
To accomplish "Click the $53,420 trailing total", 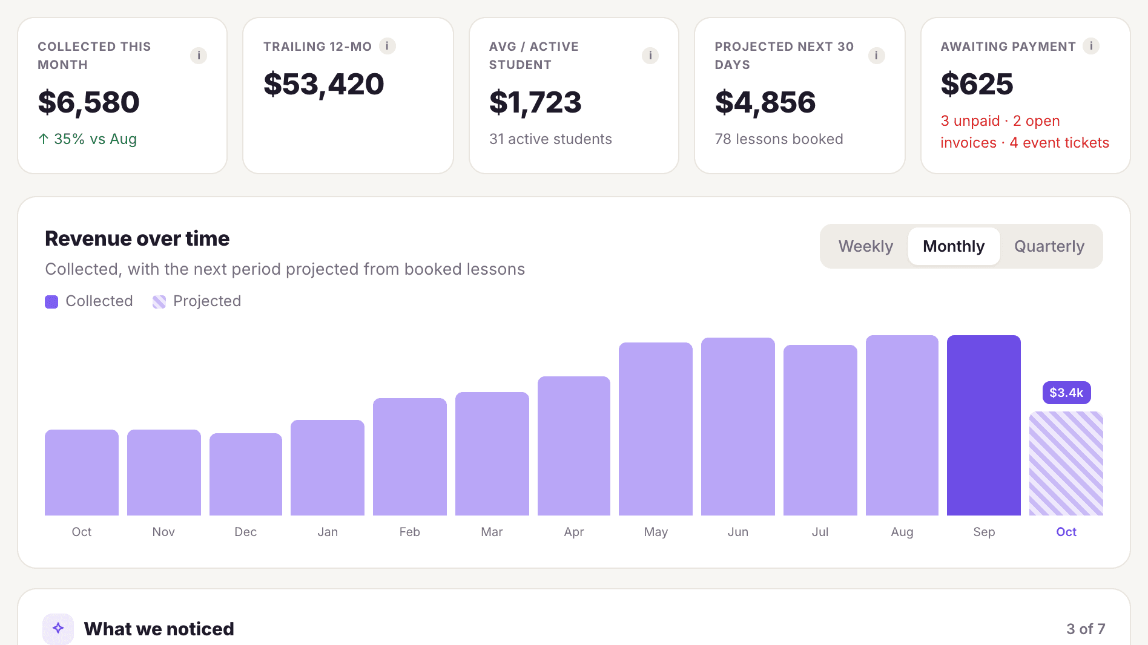I will (324, 84).
